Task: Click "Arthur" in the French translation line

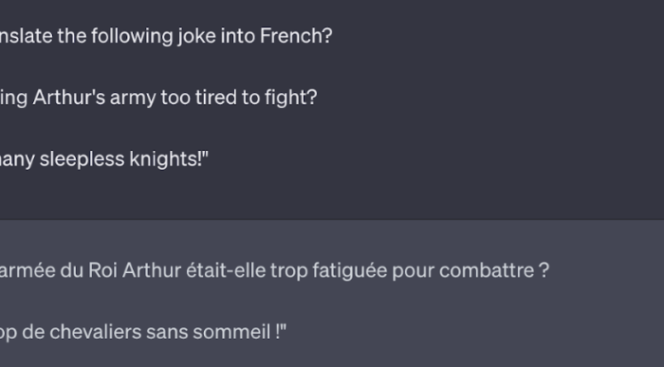Action: pos(152,270)
